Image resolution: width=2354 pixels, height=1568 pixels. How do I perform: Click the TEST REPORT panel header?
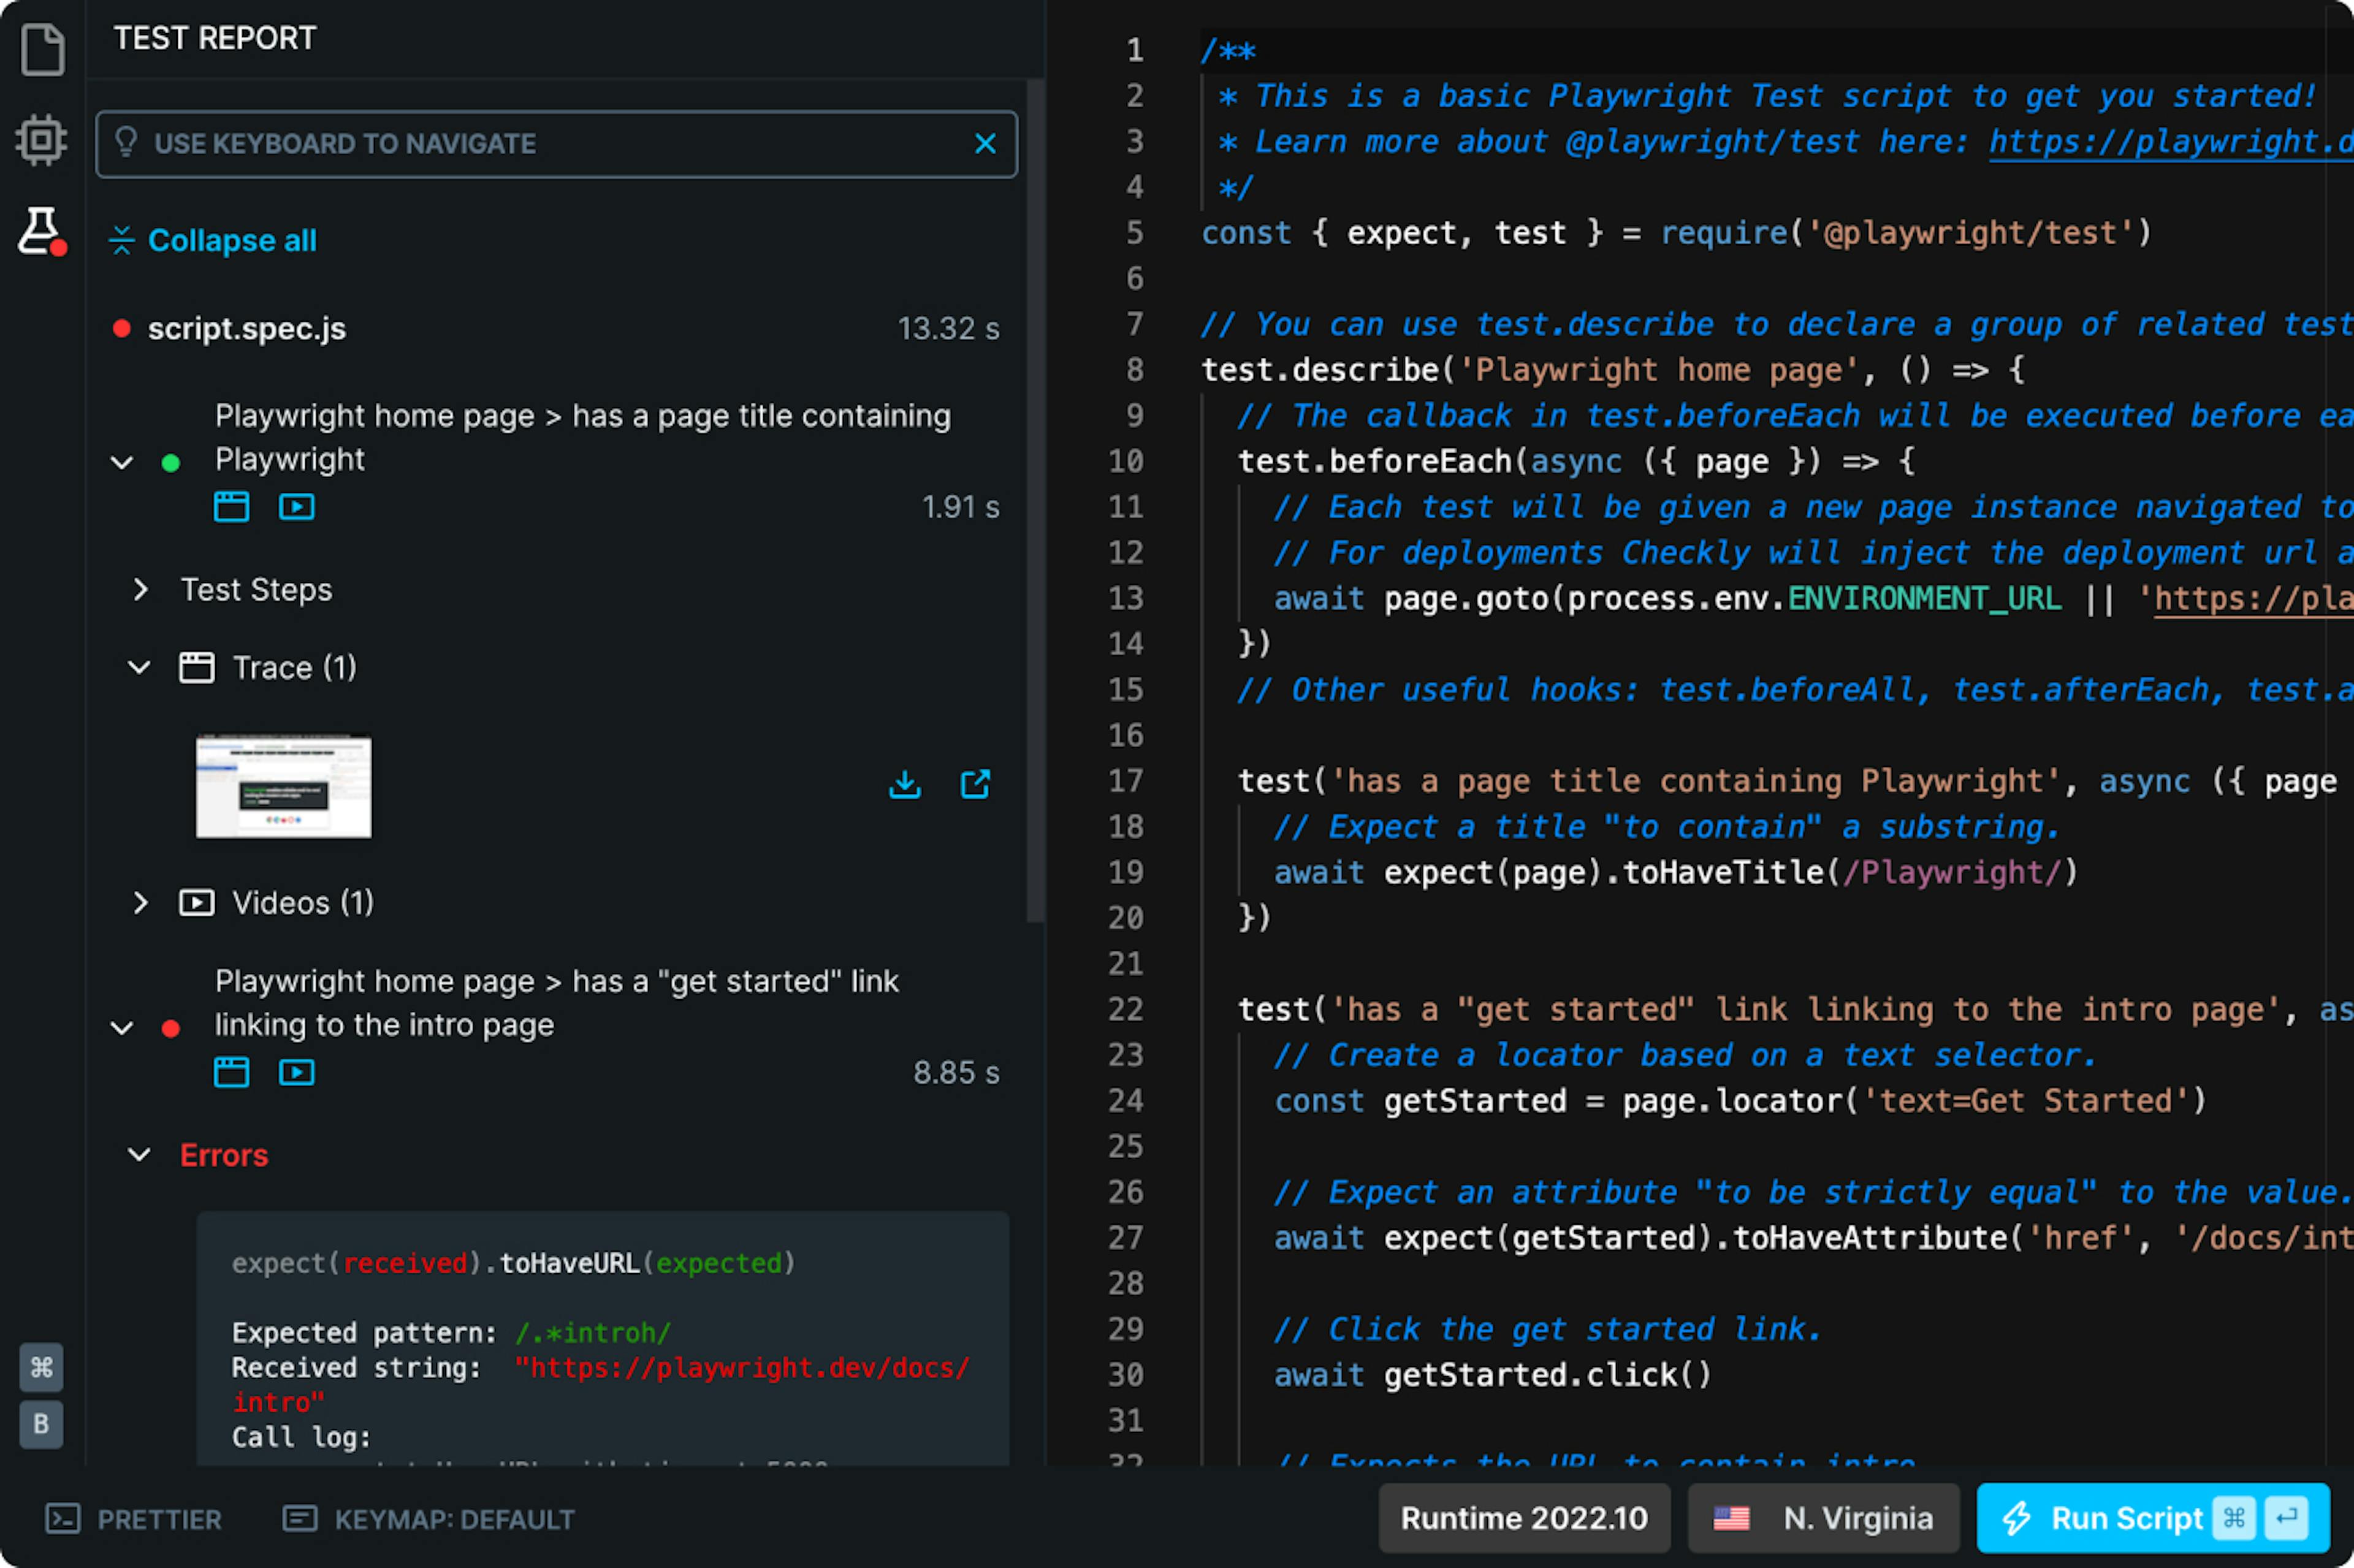[x=215, y=38]
